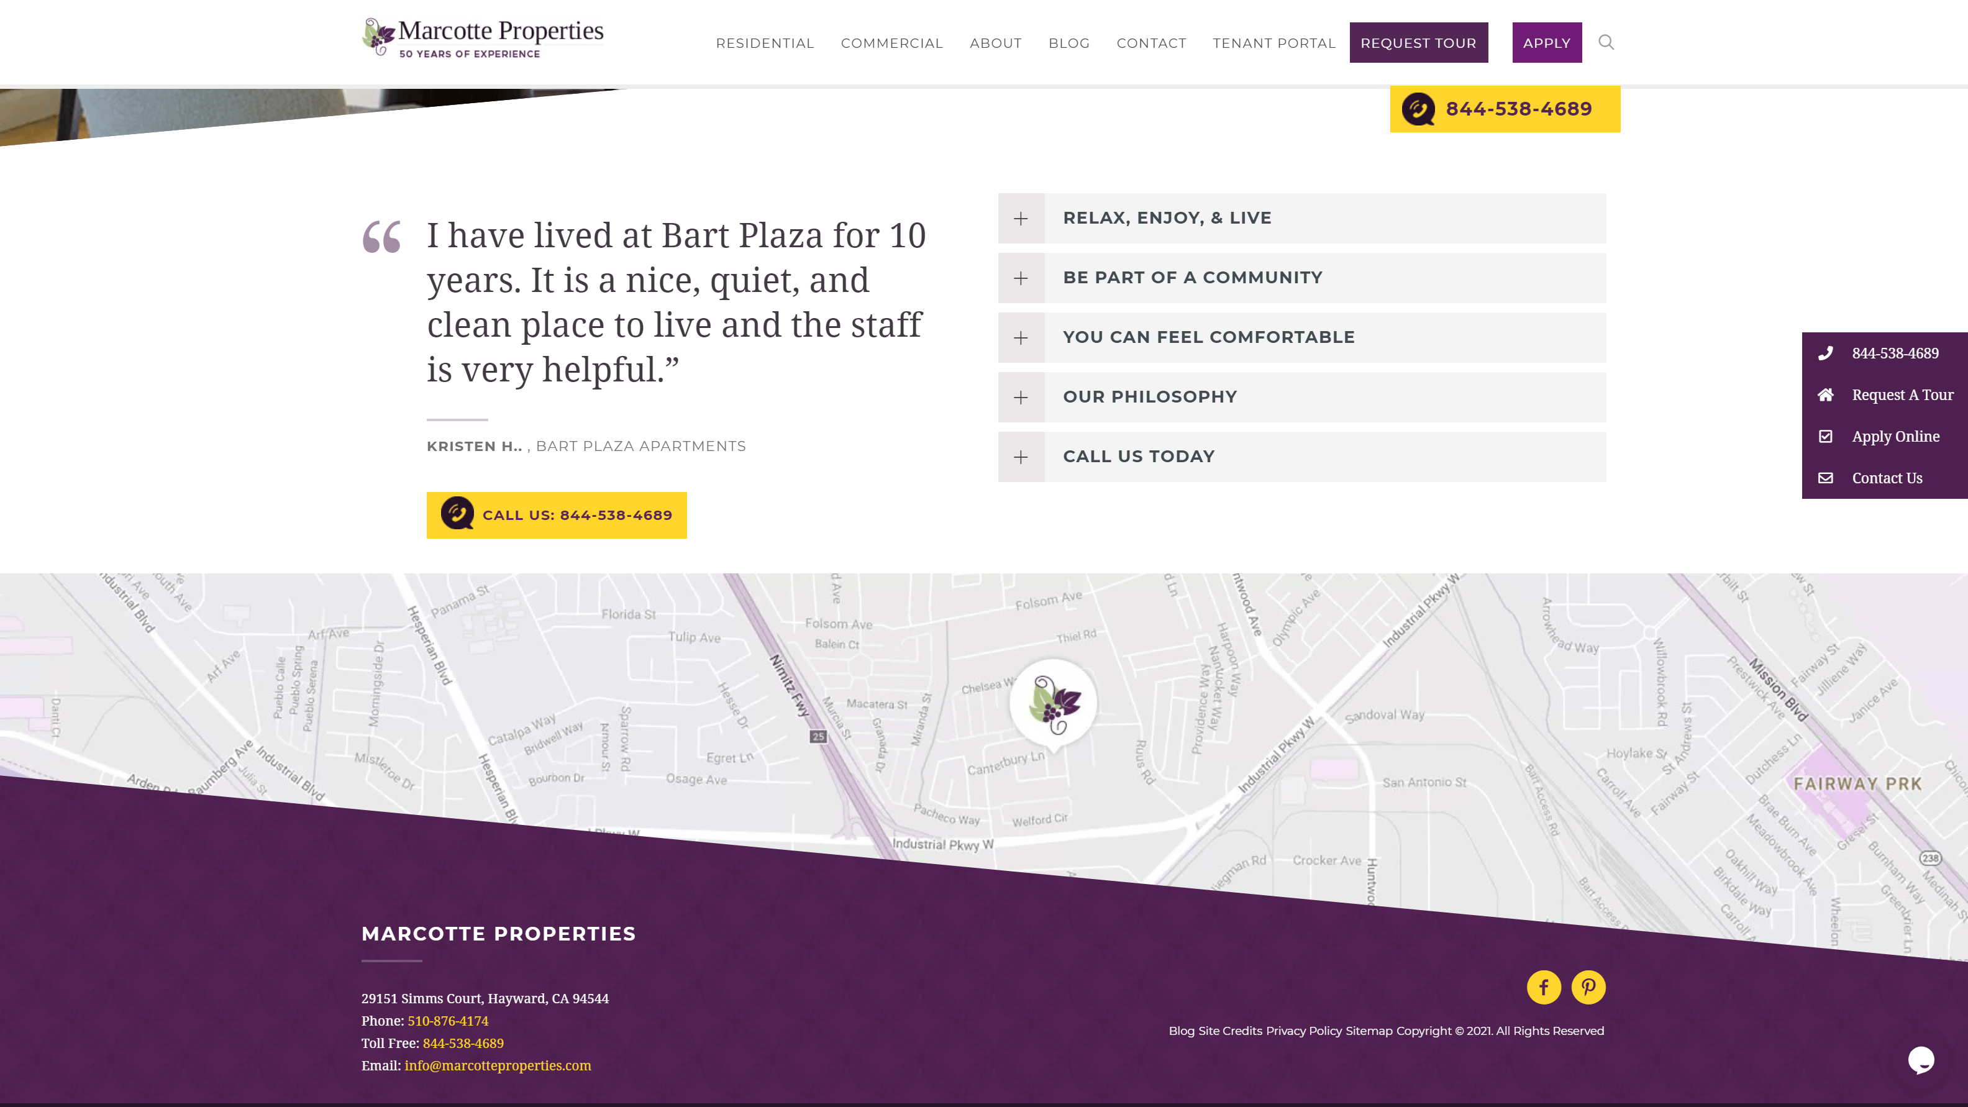
Task: Click 844-538-4689 in the side panel
Action: click(1895, 353)
